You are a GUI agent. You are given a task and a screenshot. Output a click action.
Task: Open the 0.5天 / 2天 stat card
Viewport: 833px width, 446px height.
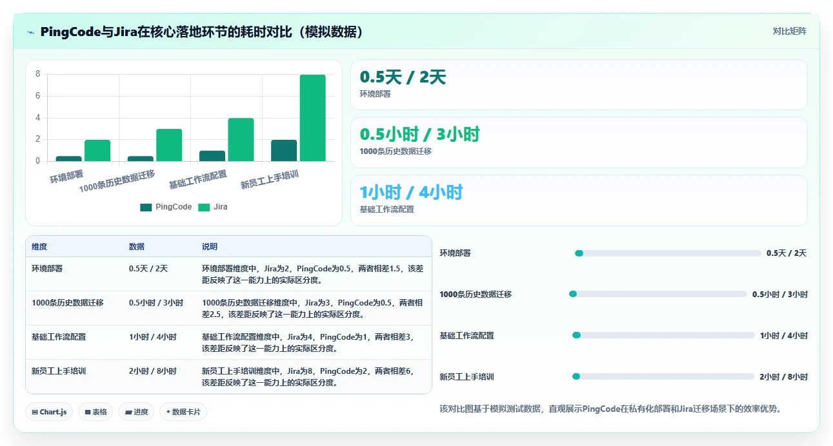[x=579, y=84]
